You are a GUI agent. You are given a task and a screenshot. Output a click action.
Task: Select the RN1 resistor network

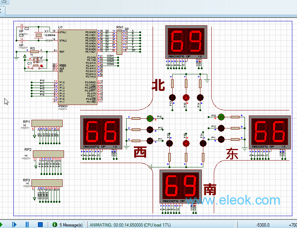119,42
